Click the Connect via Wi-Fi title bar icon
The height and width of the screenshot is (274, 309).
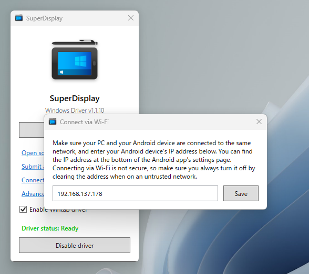(53, 122)
